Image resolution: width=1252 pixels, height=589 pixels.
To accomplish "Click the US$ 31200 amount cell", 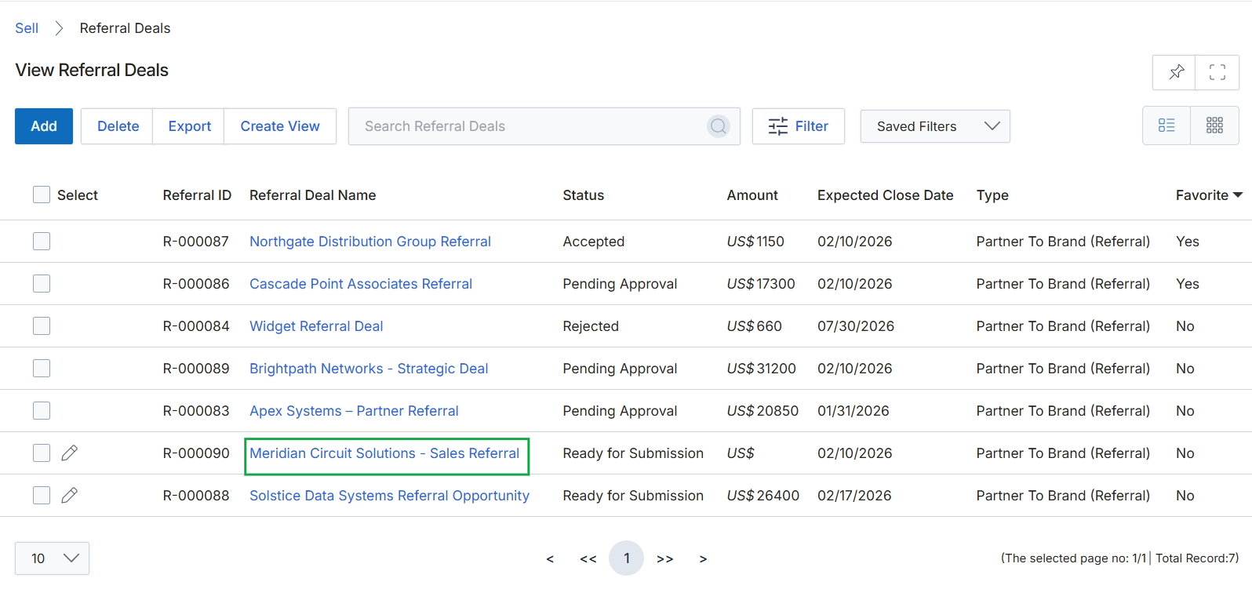I will (x=761, y=369).
